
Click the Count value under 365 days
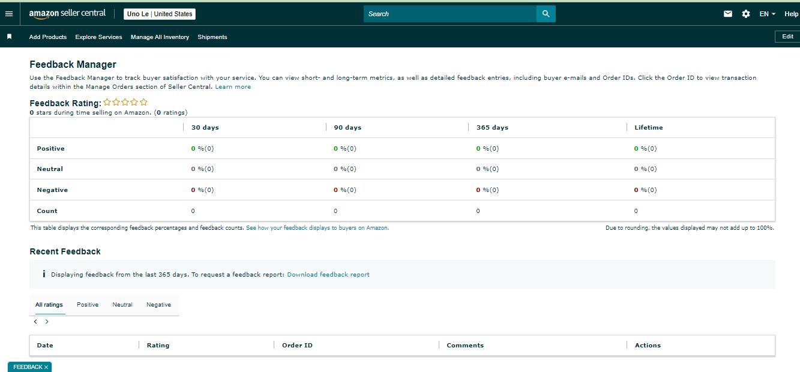click(478, 211)
